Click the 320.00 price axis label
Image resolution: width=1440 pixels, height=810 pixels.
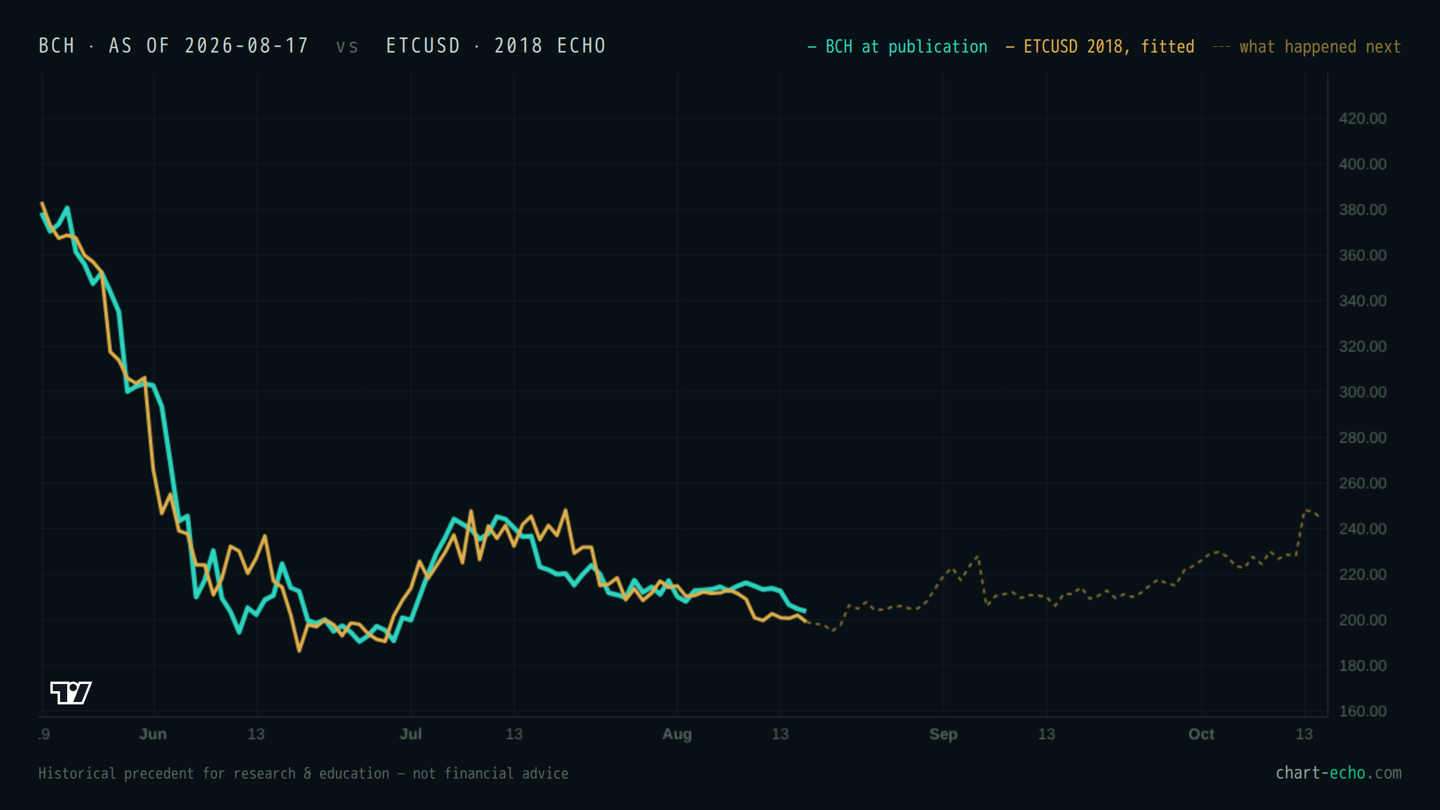pyautogui.click(x=1363, y=346)
